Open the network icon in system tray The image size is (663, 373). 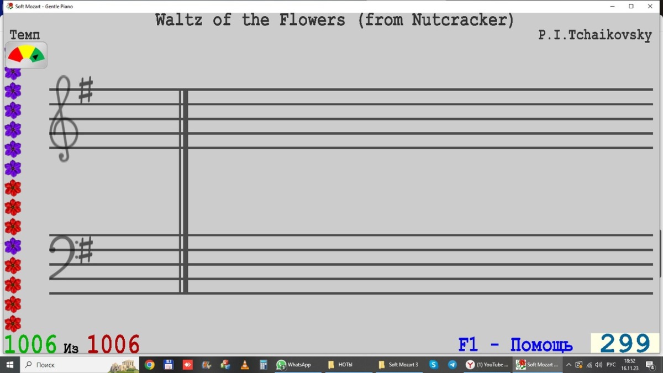pos(589,365)
